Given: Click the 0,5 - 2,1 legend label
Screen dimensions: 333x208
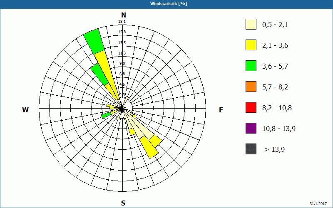Looking at the screenshot, I should point(275,25).
